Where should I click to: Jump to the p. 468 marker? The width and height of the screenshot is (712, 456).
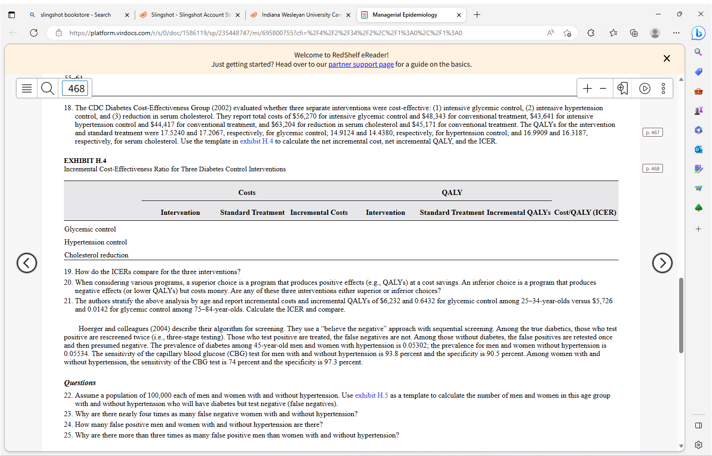653,169
